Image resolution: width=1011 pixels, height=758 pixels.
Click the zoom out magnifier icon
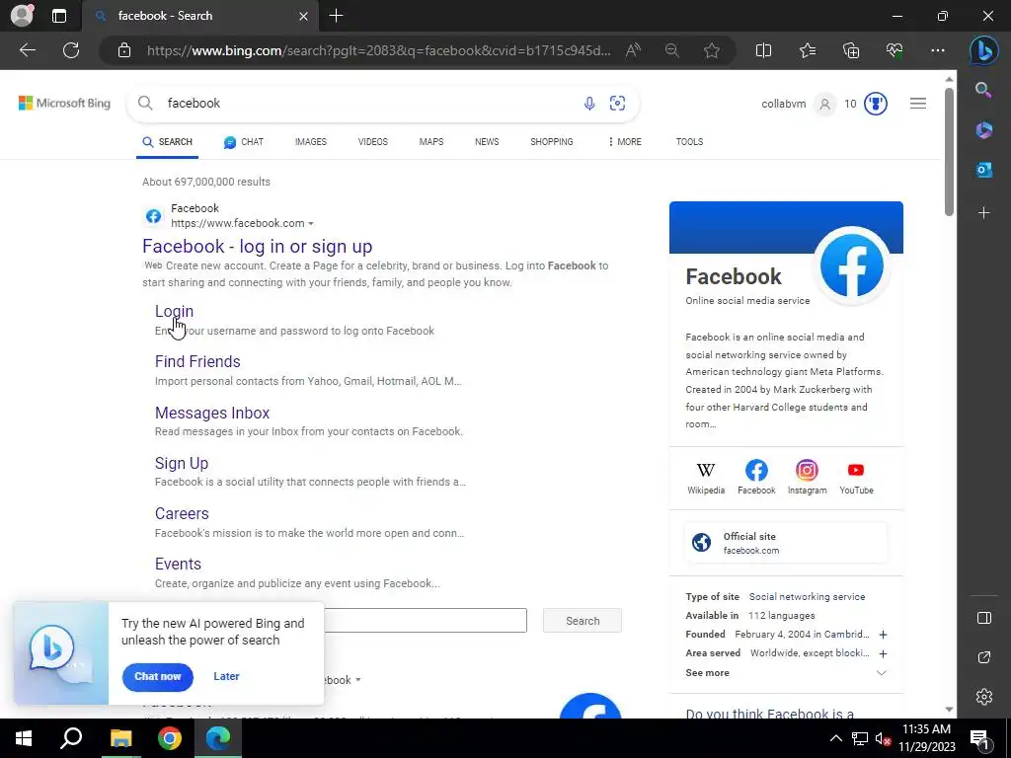[x=671, y=50]
